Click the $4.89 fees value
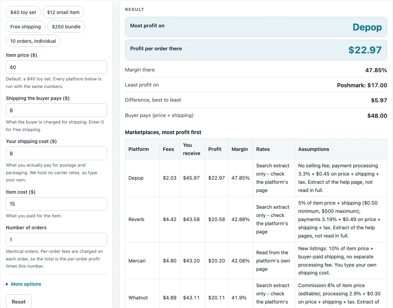 pos(170,298)
